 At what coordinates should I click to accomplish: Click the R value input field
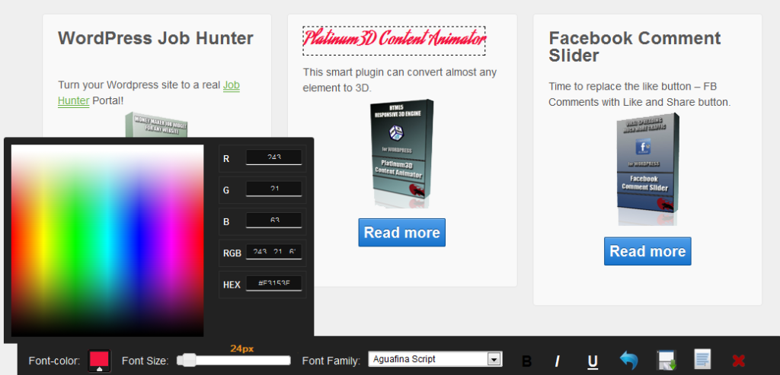tap(273, 157)
